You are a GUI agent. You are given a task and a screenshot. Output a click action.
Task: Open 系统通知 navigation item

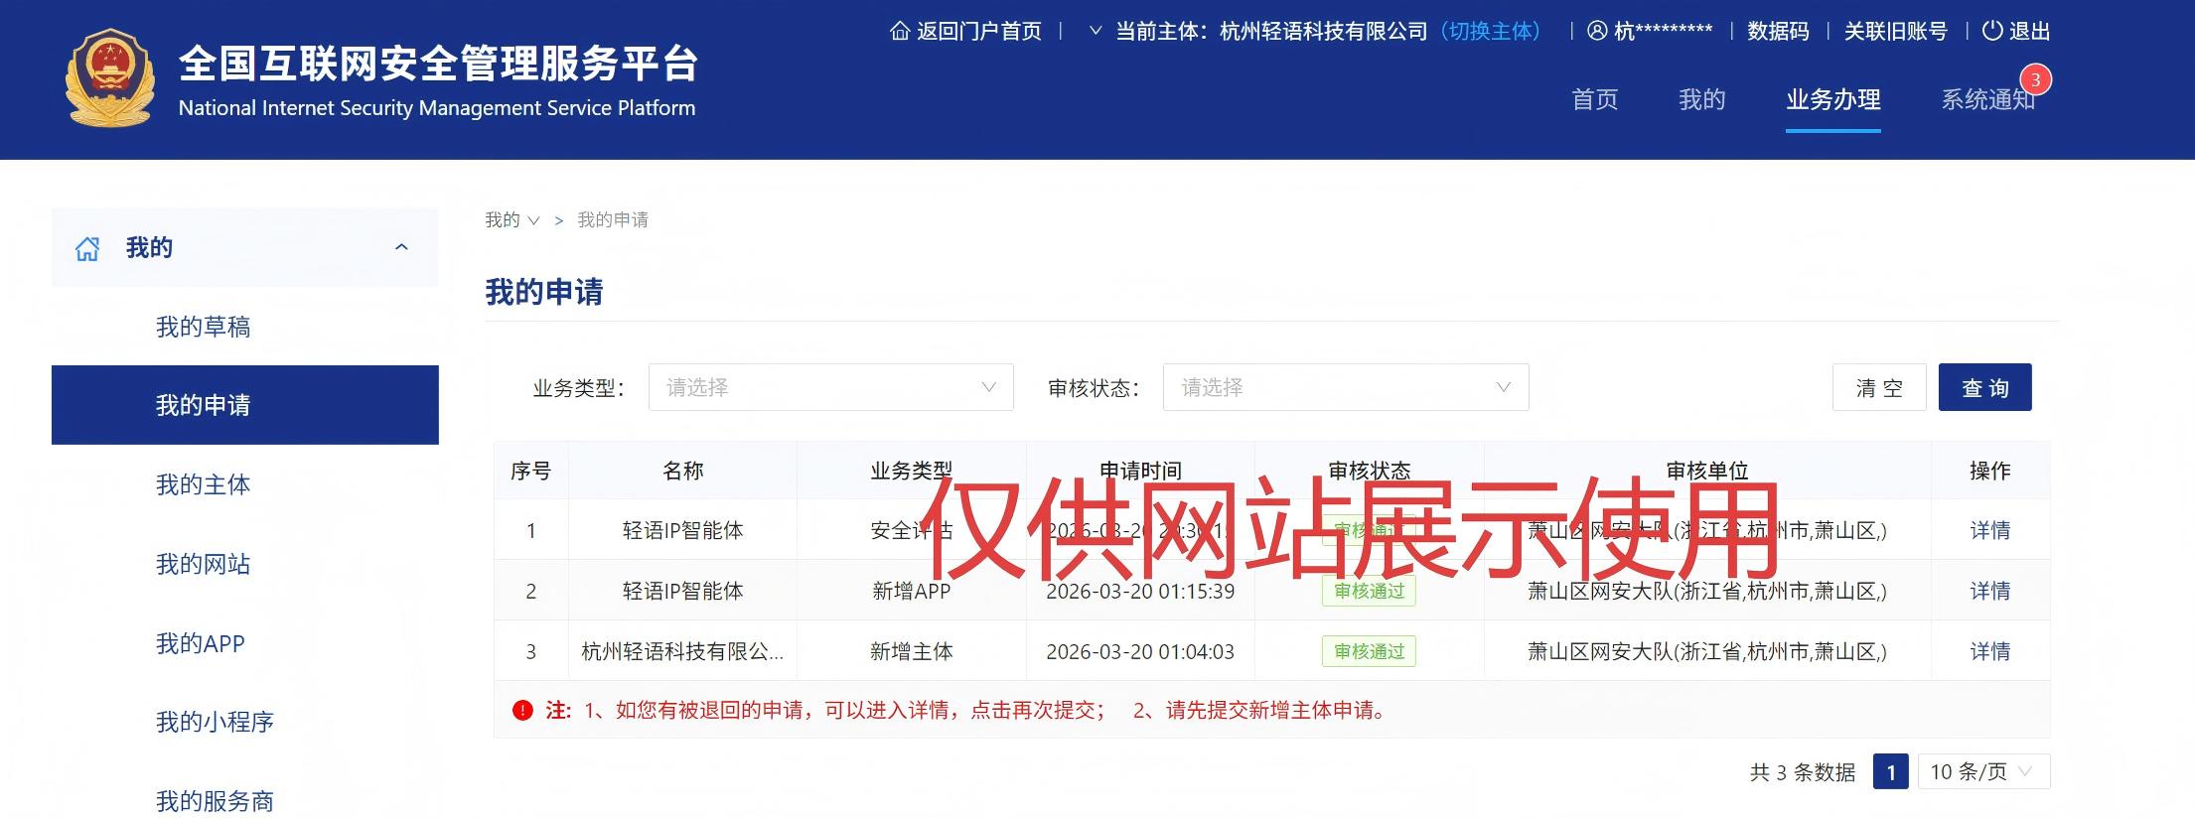[x=1988, y=99]
